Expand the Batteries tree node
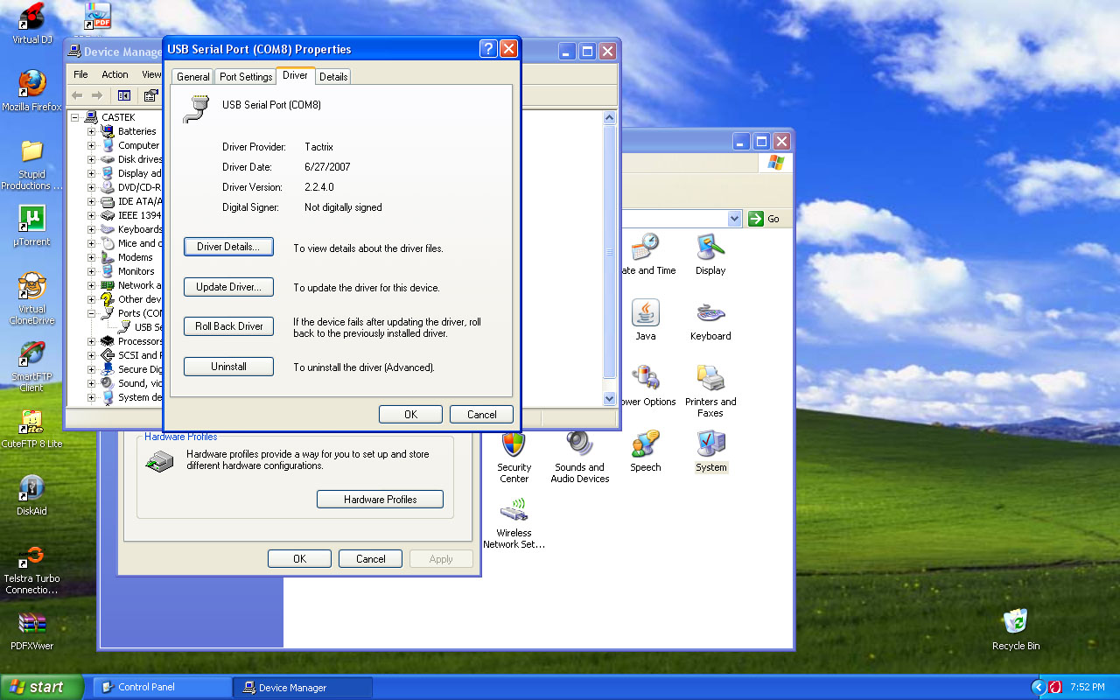1120x700 pixels. pyautogui.click(x=91, y=131)
